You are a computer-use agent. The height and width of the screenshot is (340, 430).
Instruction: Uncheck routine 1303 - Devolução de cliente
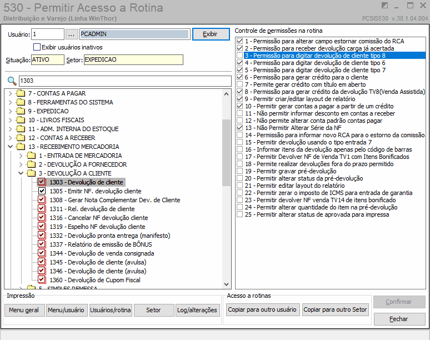(x=42, y=182)
